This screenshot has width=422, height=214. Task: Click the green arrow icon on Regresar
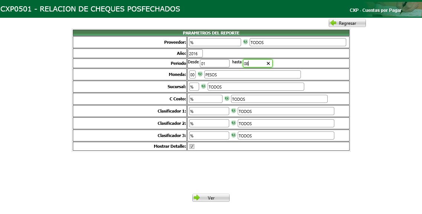point(333,23)
